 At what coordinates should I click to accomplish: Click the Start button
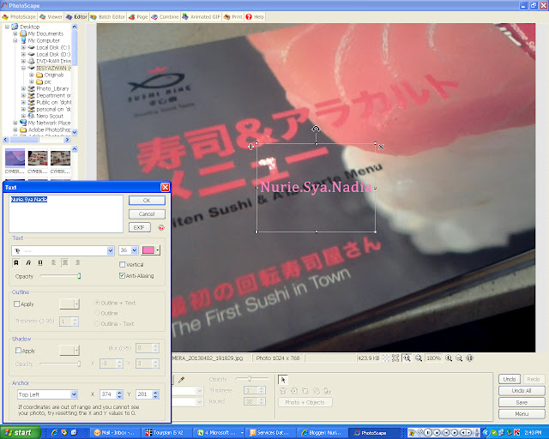click(x=21, y=433)
